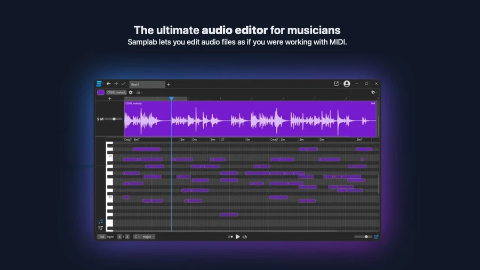Go back with the left arrow
The width and height of the screenshot is (480, 270).
pyautogui.click(x=109, y=84)
